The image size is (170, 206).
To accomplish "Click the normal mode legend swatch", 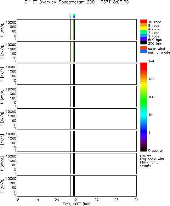I will pos(144,52).
